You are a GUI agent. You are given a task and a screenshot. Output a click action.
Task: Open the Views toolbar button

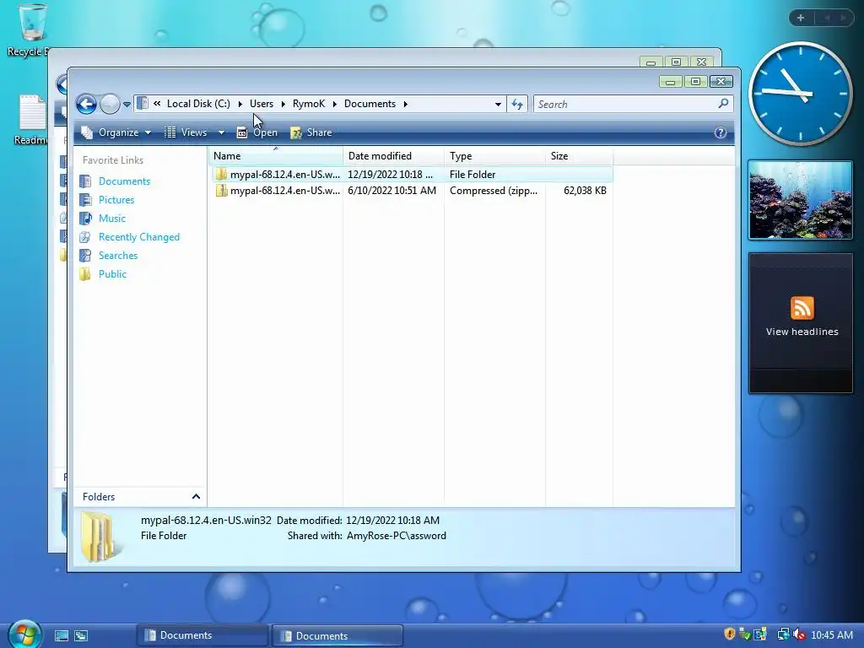(x=186, y=132)
